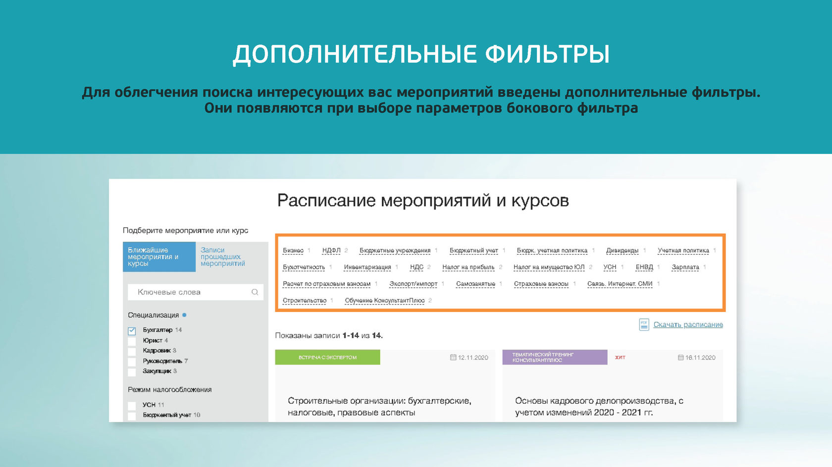Check the УСН tax regime checkbox
Image resolution: width=832 pixels, height=467 pixels.
click(x=132, y=406)
